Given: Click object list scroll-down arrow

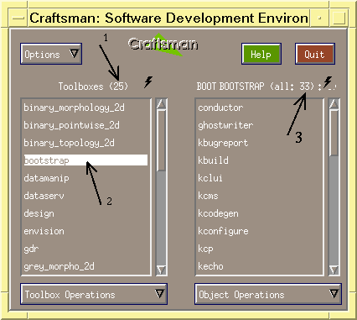Looking at the screenshot, I should coord(334,270).
